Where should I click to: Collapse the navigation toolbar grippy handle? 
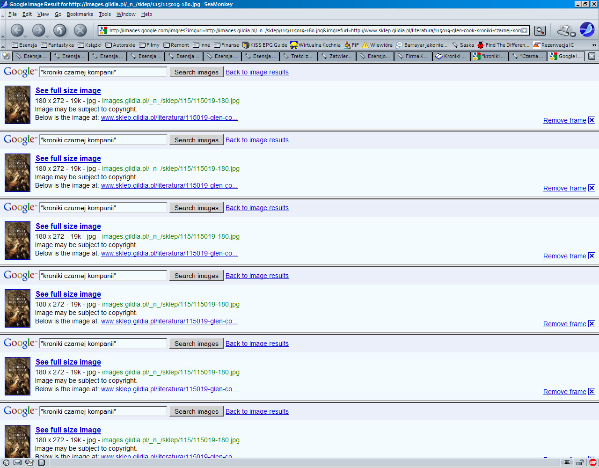[3, 30]
